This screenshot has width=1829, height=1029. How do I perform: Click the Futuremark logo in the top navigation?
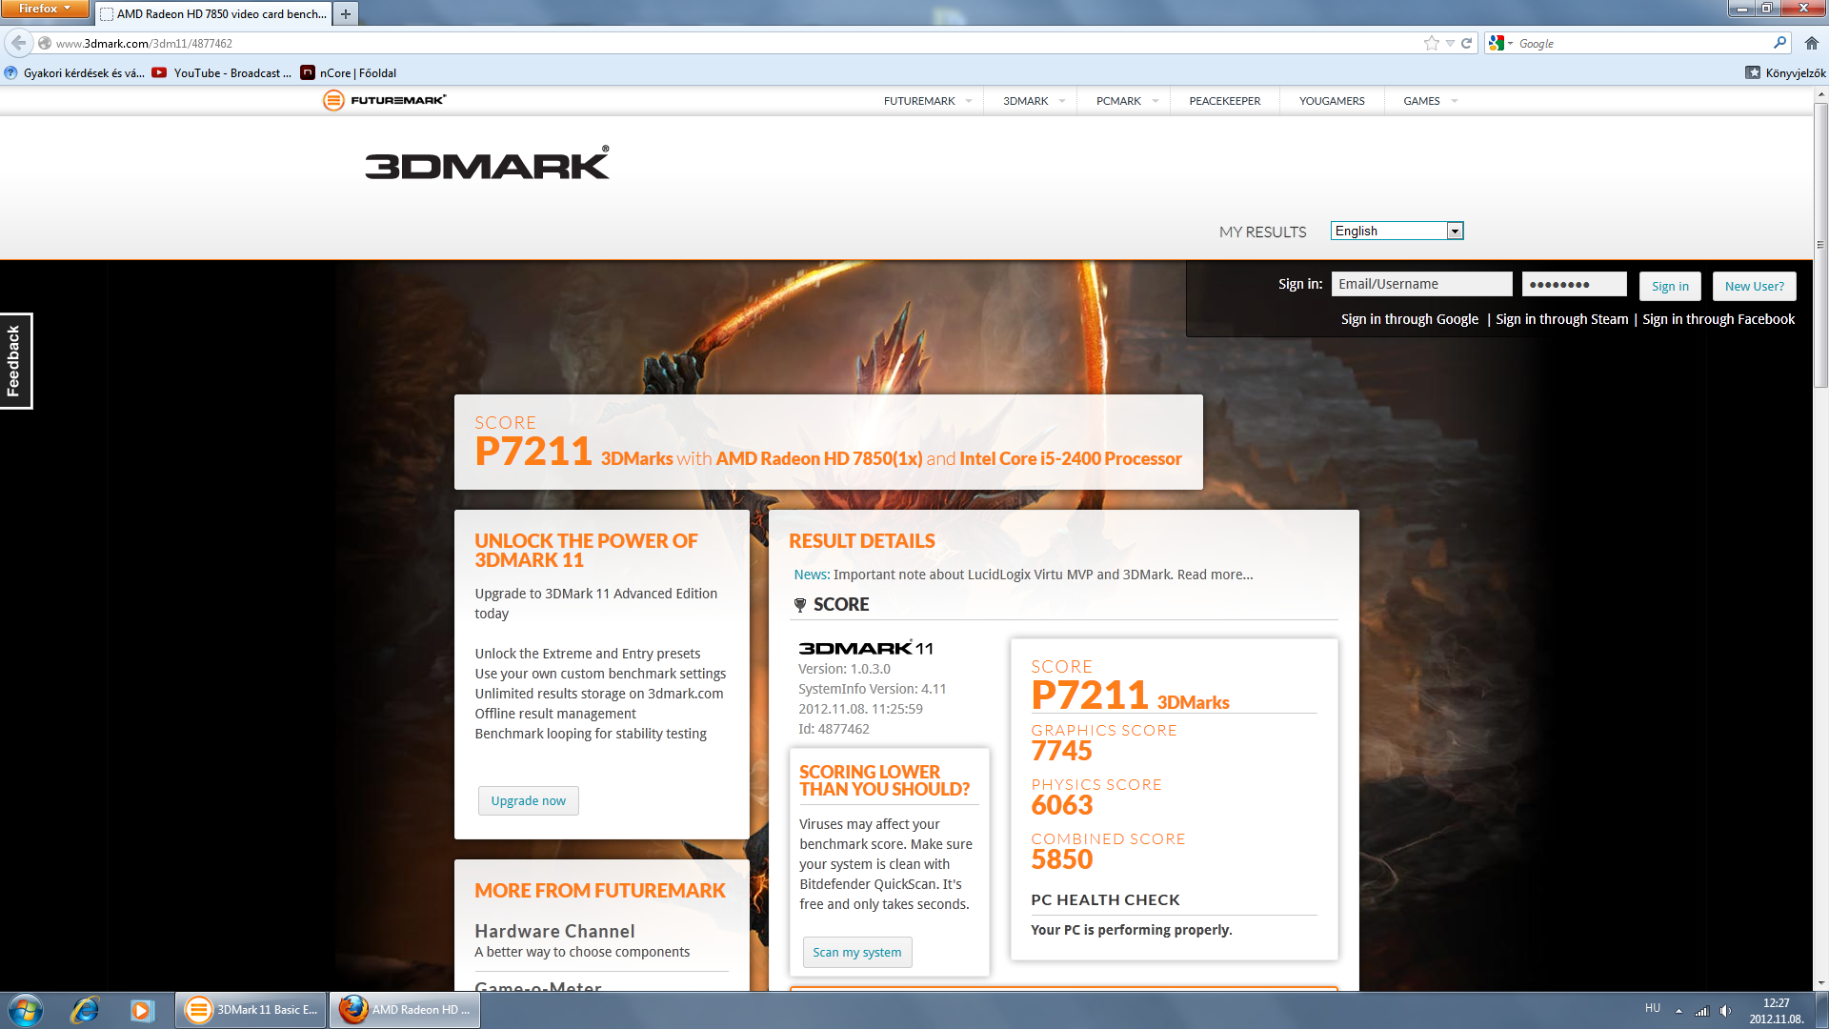click(385, 100)
